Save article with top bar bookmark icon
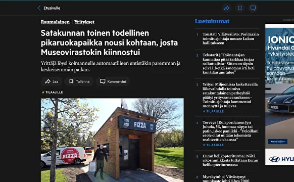Screen dimensions: 294x182 240,8
